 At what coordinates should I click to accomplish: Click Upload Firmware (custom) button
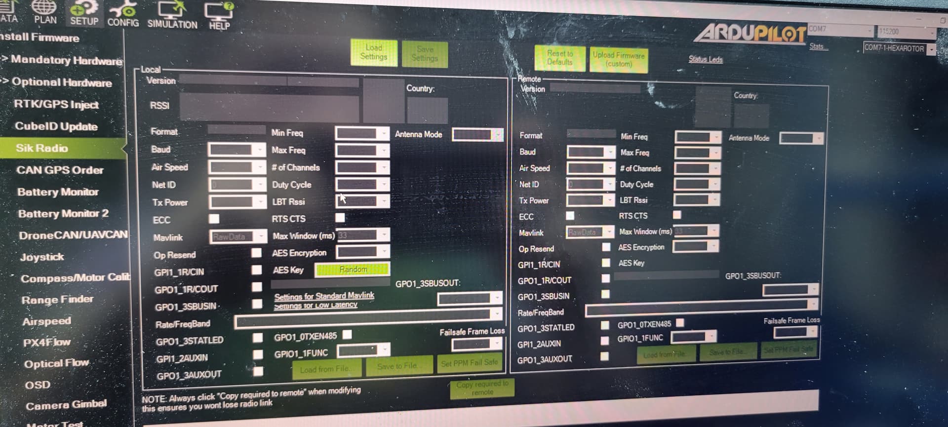pos(618,60)
